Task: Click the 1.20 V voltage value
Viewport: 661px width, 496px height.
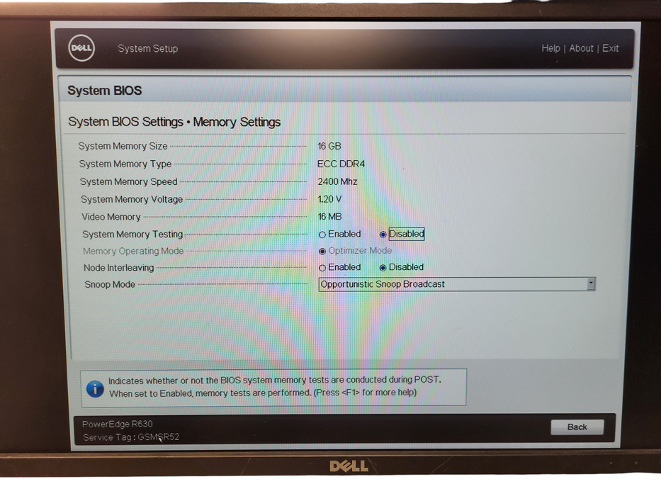Action: point(329,199)
